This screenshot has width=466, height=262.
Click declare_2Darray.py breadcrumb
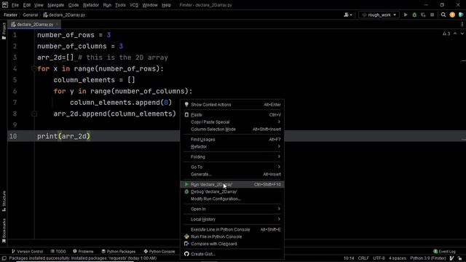click(x=64, y=15)
